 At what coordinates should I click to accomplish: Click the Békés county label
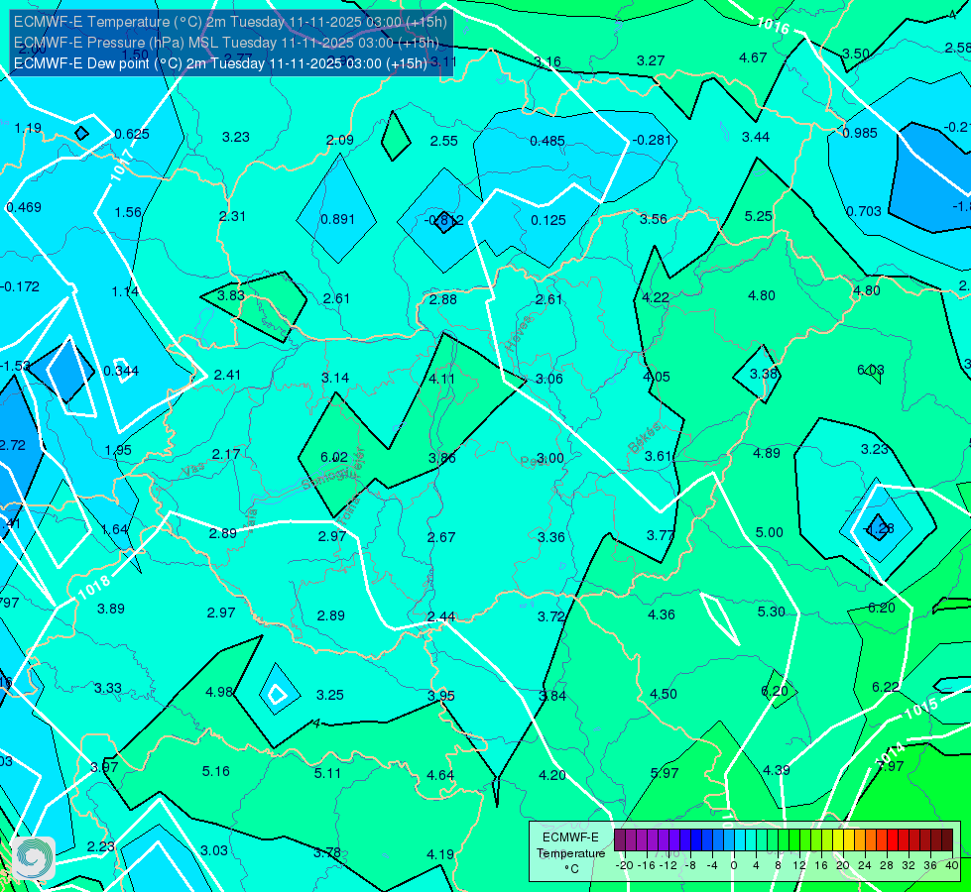click(x=645, y=438)
